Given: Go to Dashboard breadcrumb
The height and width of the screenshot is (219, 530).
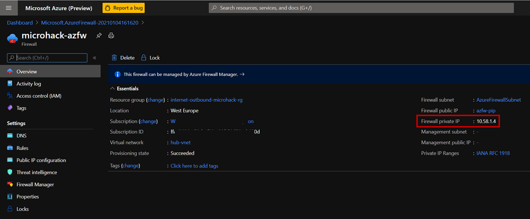Looking at the screenshot, I should pyautogui.click(x=20, y=23).
